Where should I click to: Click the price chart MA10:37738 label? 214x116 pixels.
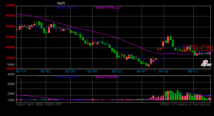click(66, 8)
